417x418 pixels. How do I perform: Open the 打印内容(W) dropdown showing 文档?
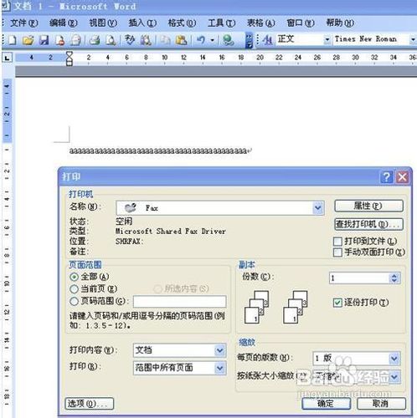coord(219,350)
